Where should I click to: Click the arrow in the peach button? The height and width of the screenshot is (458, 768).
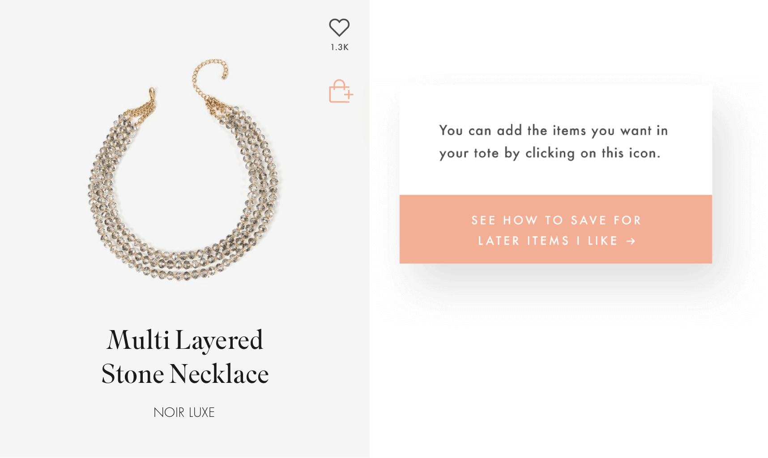(x=631, y=241)
